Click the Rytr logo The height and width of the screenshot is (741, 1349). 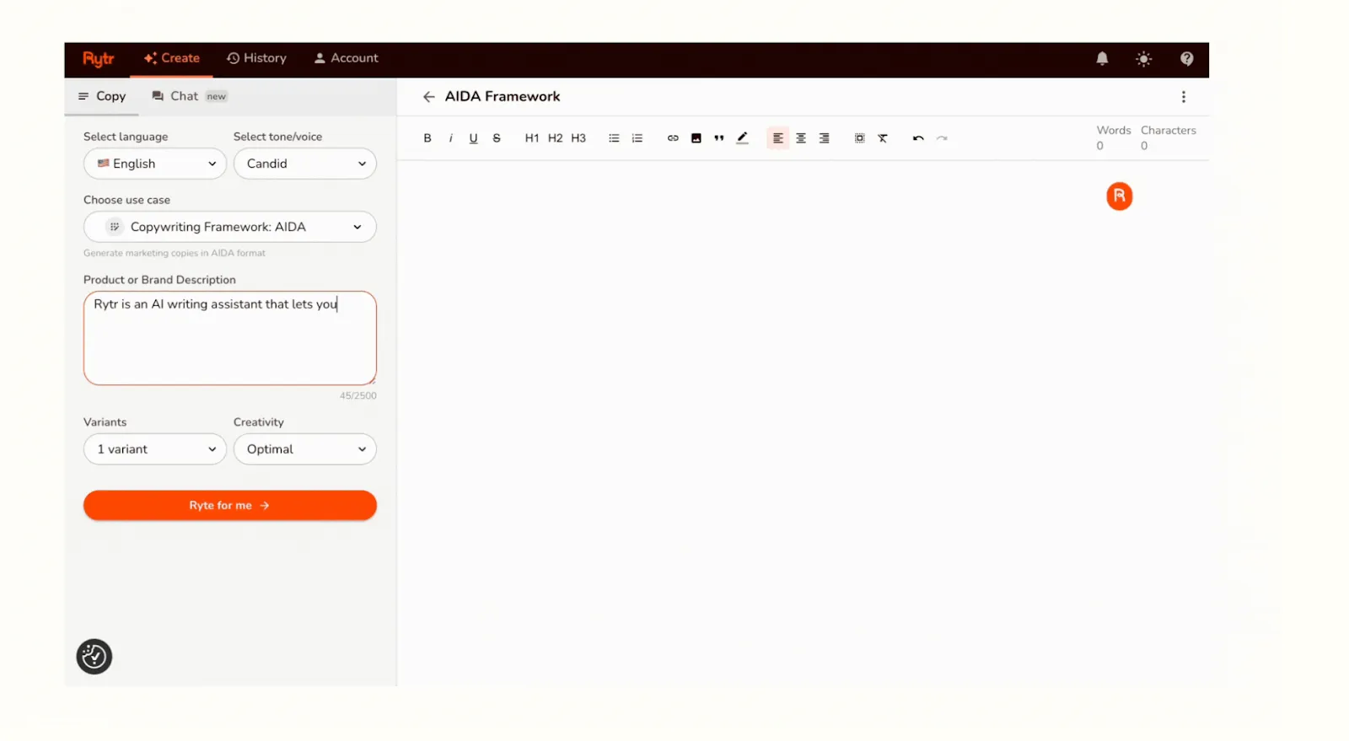pyautogui.click(x=98, y=58)
